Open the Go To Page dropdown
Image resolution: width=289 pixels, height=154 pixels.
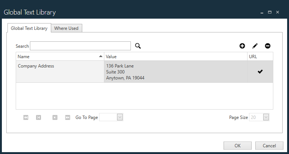tap(120, 117)
